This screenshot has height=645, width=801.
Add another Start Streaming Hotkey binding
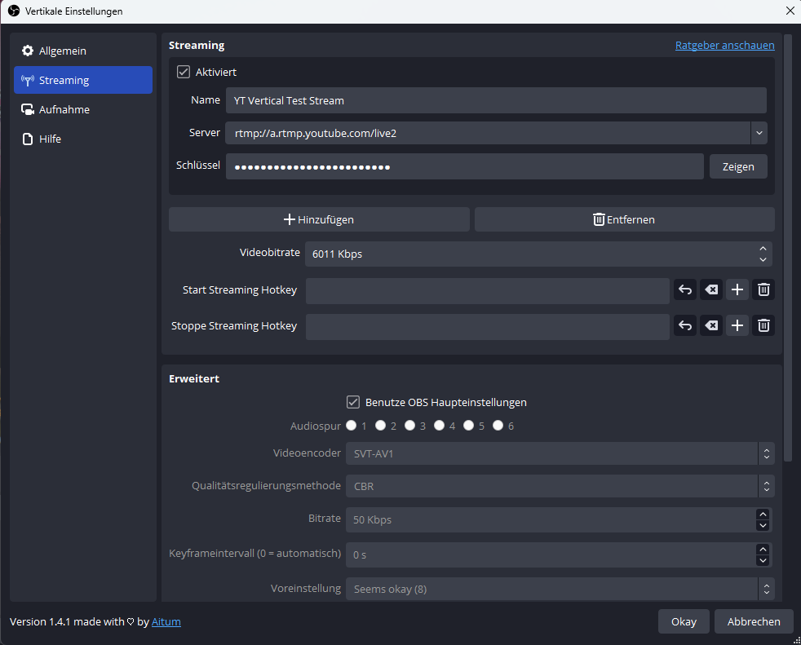[x=737, y=289]
